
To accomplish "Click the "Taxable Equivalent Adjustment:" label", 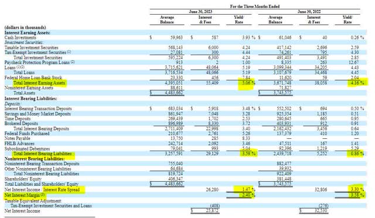I will pos(33,201).
